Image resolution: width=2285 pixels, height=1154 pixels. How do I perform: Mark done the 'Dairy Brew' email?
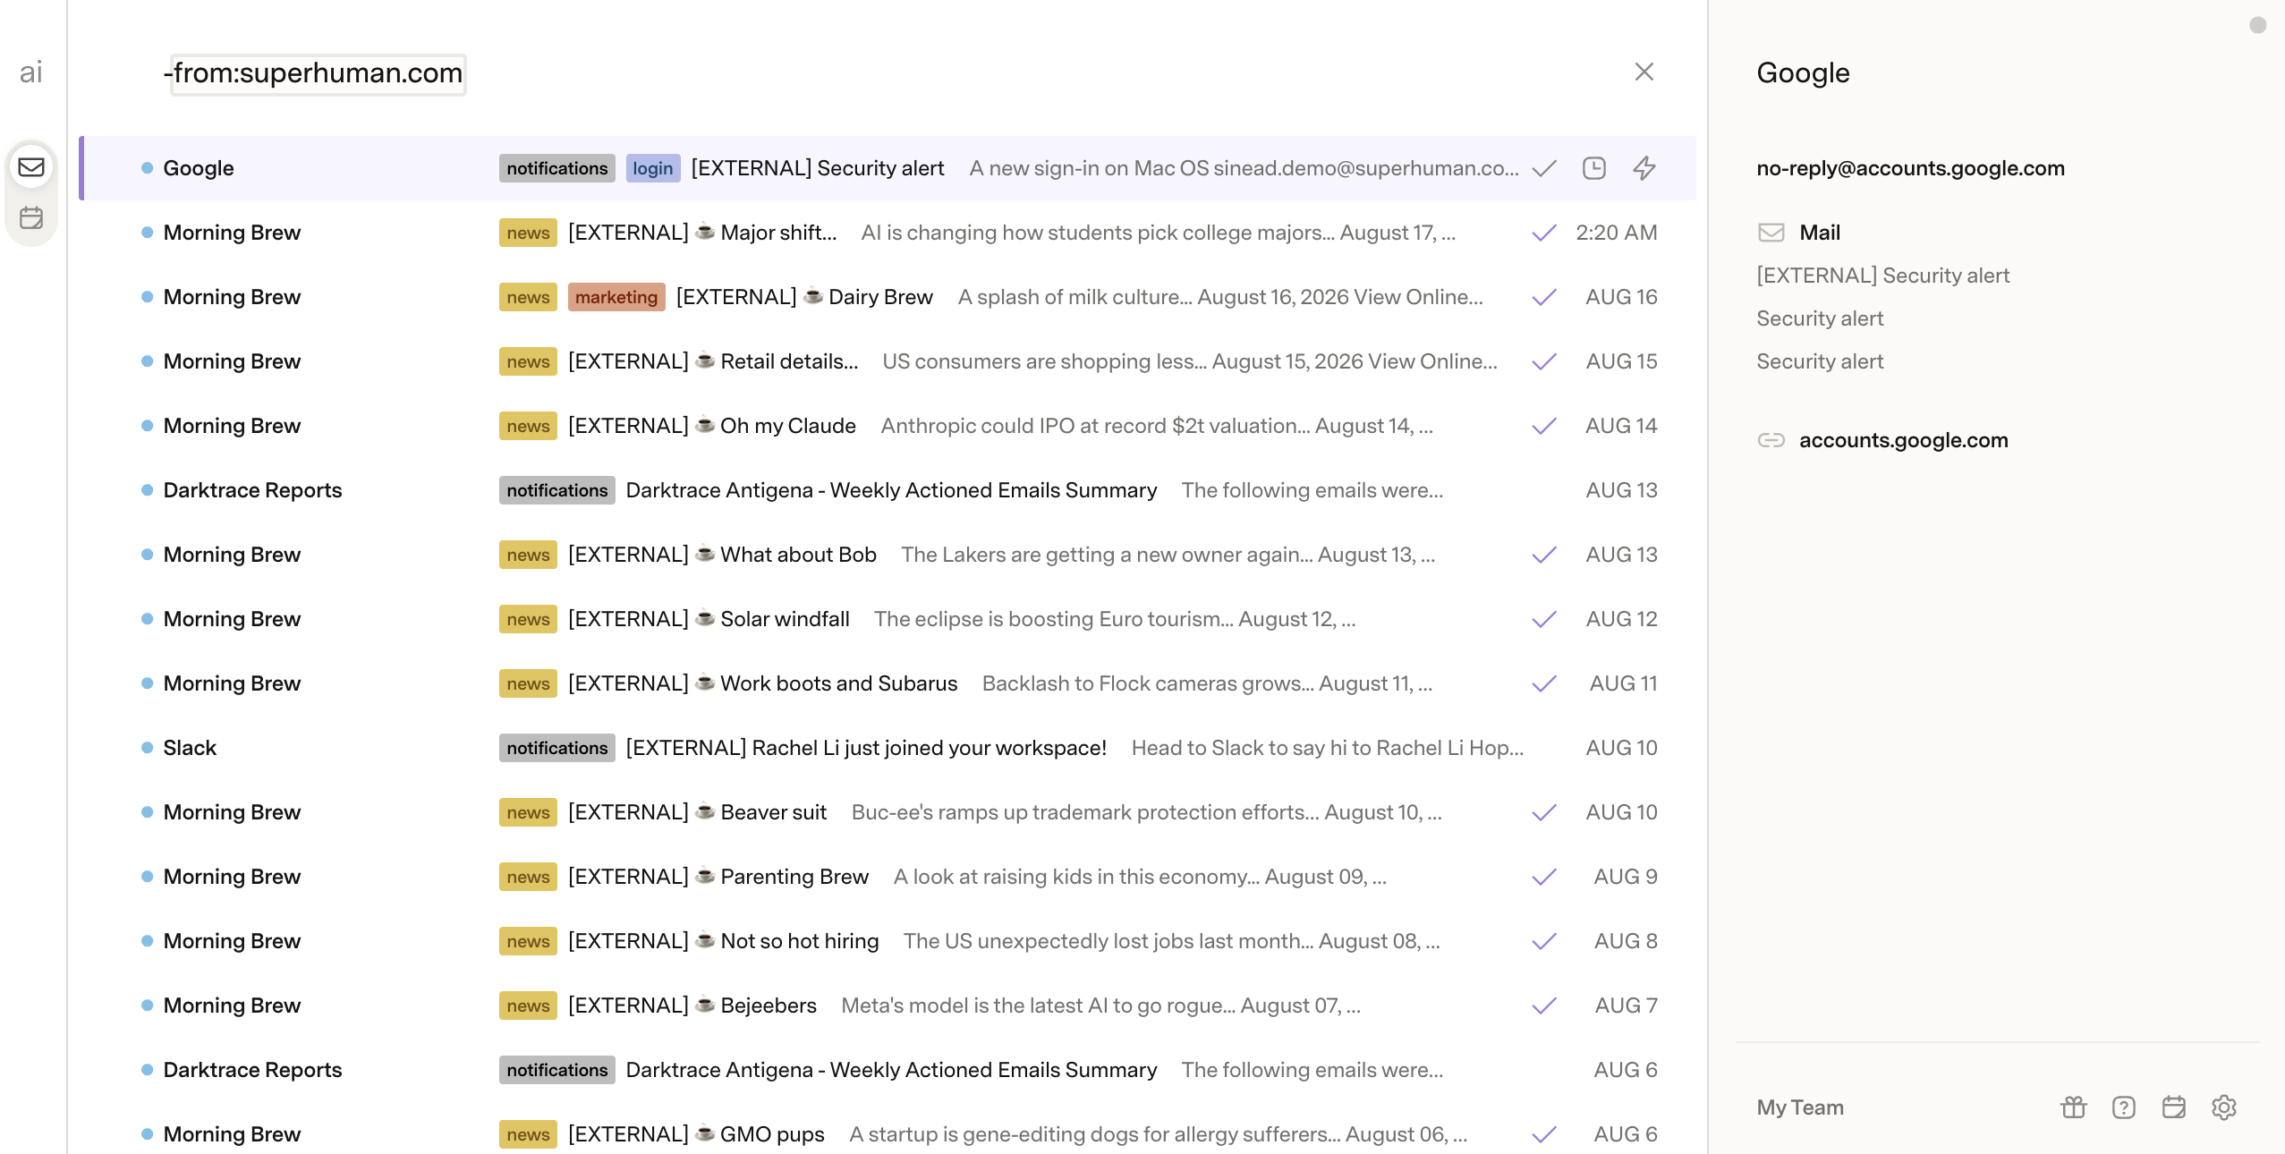pyautogui.click(x=1544, y=297)
